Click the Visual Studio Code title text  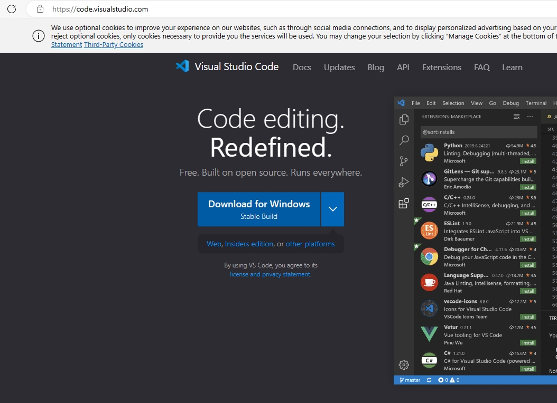coord(237,66)
